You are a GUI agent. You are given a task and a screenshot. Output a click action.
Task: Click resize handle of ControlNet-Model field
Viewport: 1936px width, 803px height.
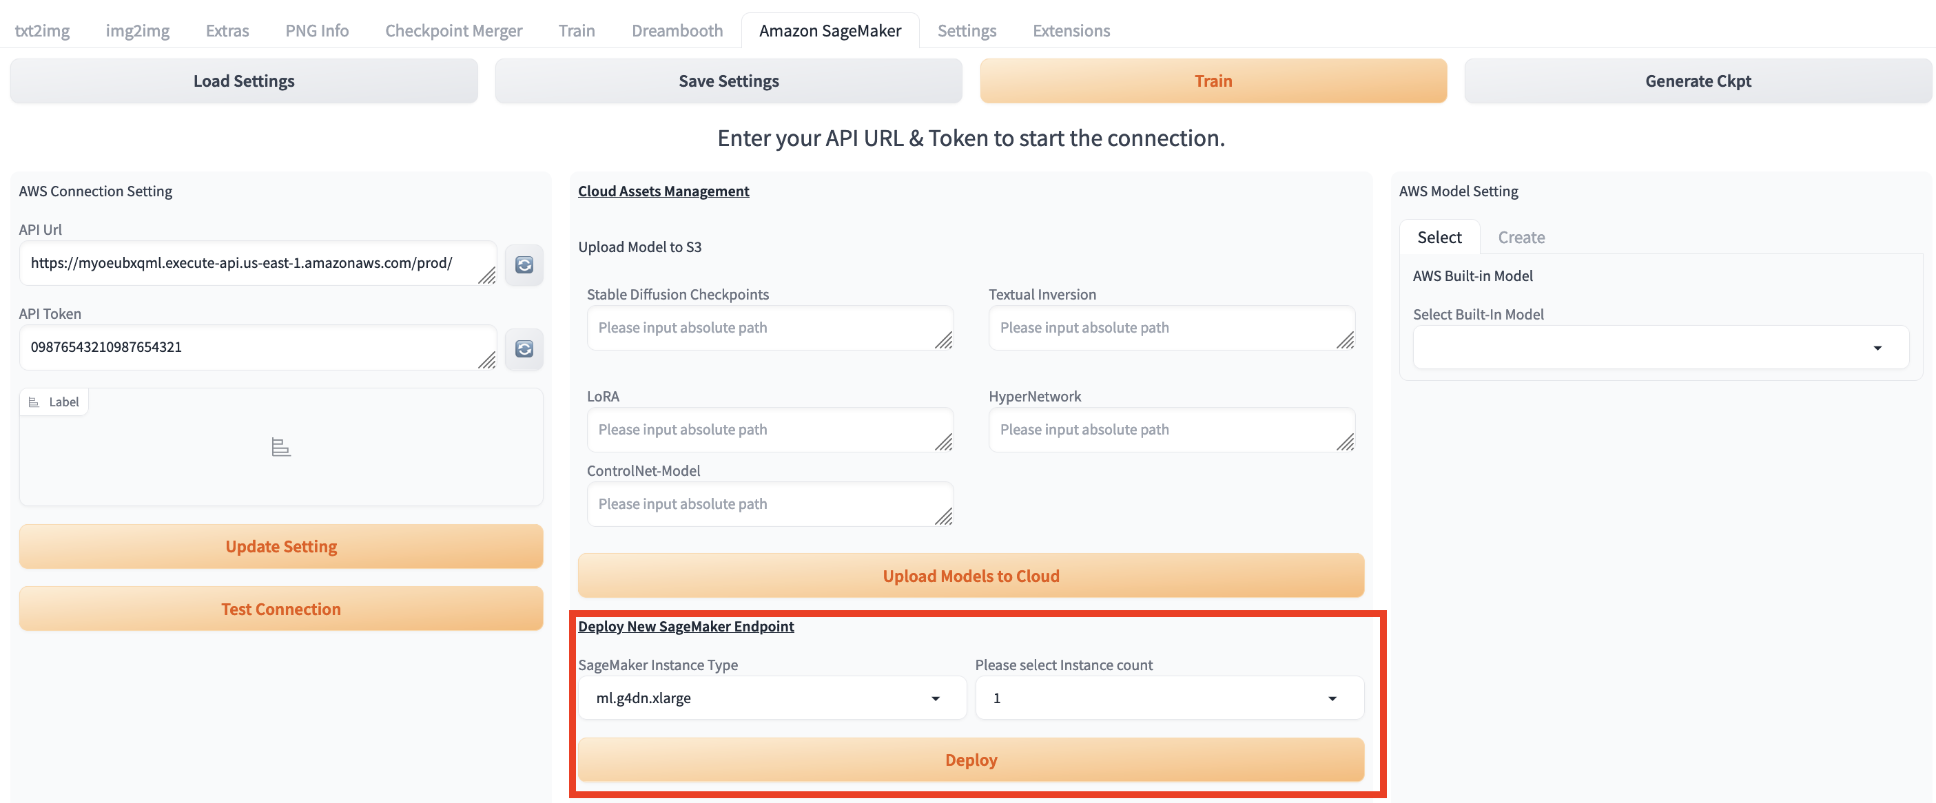(943, 516)
